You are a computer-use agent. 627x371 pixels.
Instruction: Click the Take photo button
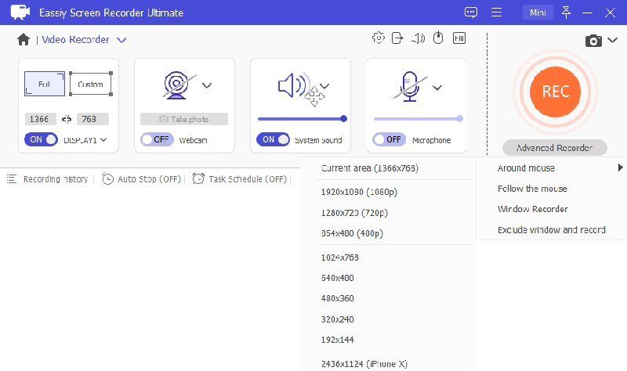tap(184, 119)
